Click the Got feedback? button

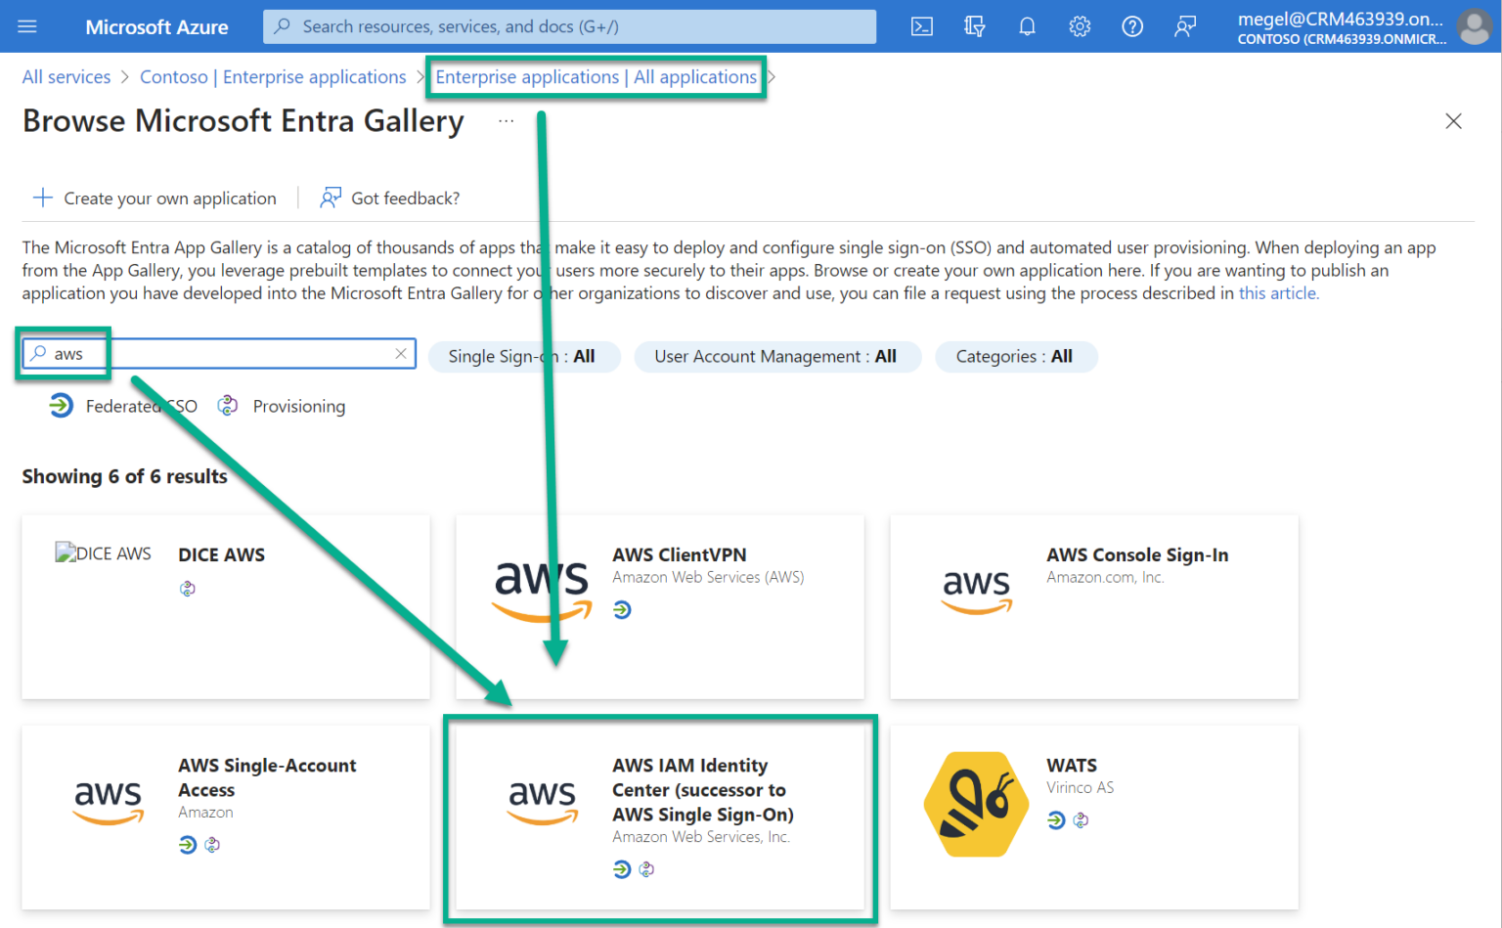(389, 198)
